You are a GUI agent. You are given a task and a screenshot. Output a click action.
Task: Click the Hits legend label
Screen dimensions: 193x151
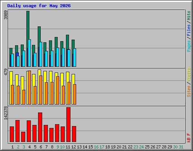pos(188,15)
